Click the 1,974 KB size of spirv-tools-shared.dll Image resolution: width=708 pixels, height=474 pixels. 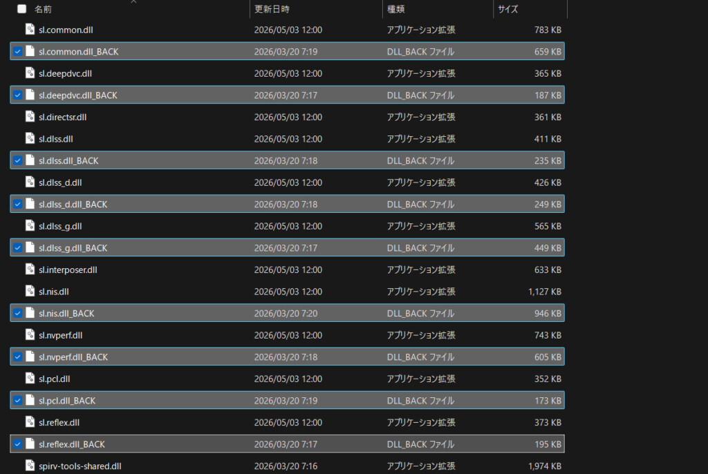[545, 466]
